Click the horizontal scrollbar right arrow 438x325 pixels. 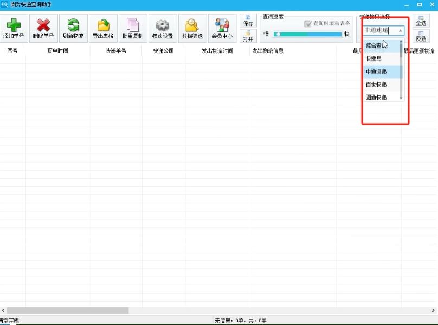click(433, 310)
